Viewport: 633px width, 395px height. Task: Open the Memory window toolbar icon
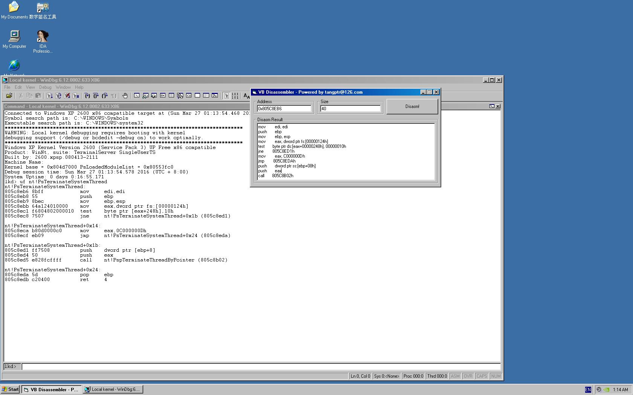tap(171, 96)
